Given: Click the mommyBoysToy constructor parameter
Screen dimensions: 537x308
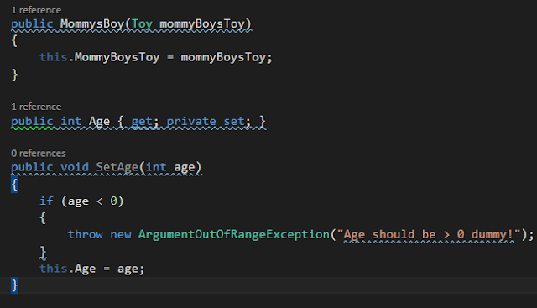Looking at the screenshot, I should pos(202,24).
